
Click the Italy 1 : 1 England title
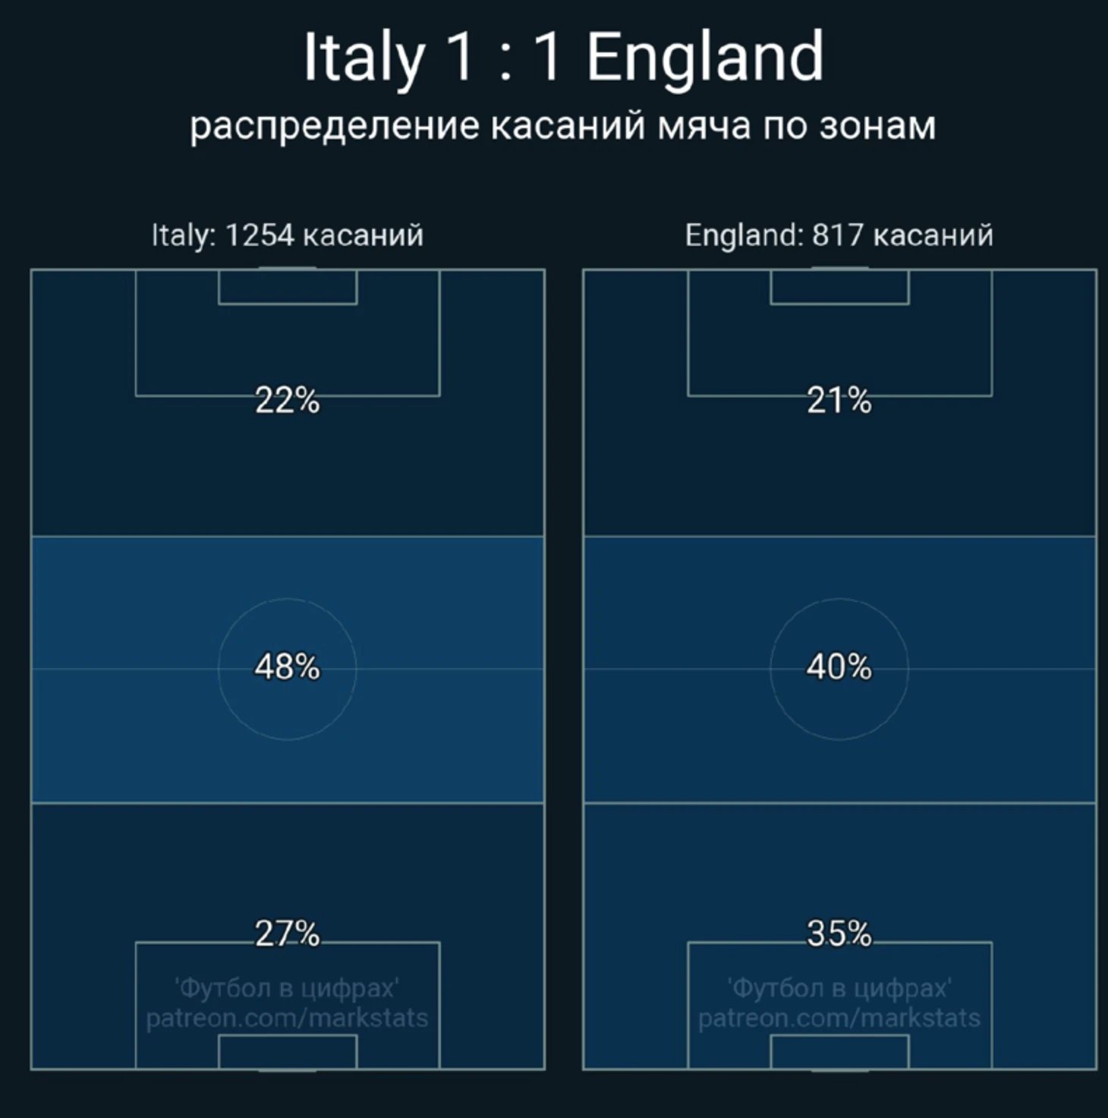point(563,57)
